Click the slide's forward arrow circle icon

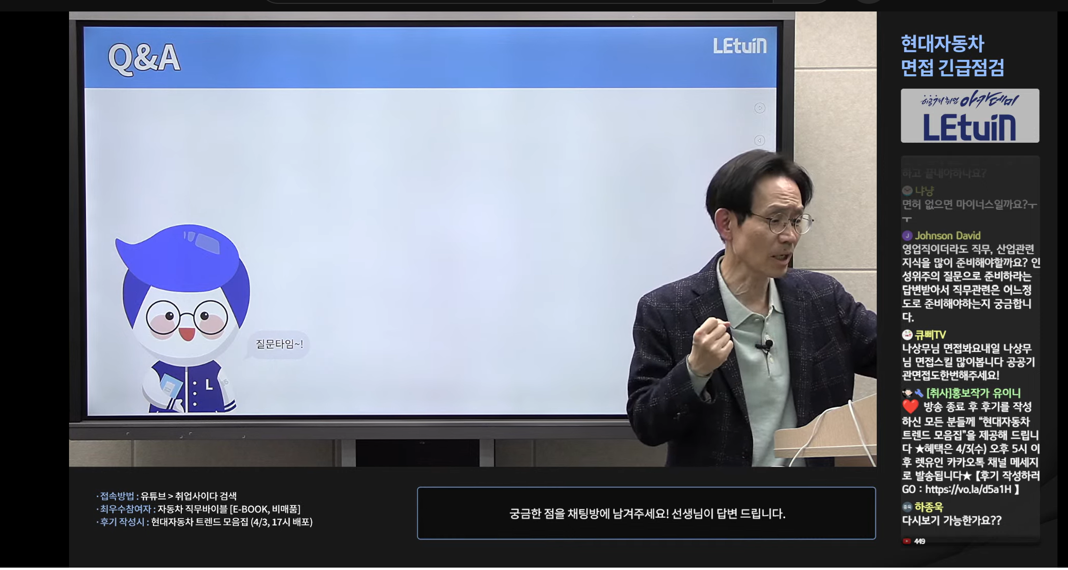point(760,108)
